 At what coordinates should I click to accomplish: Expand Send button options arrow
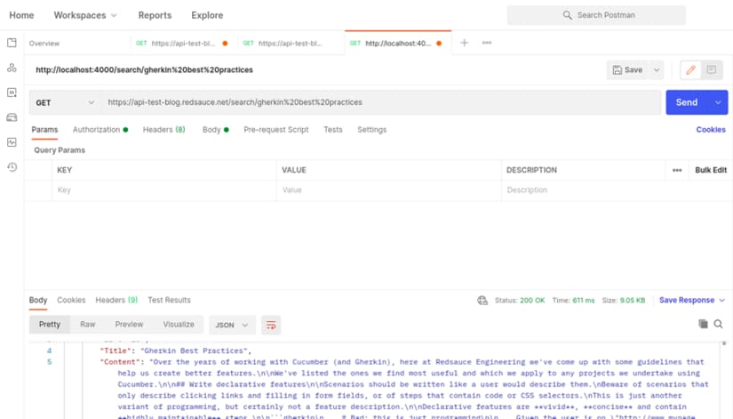[x=718, y=102]
